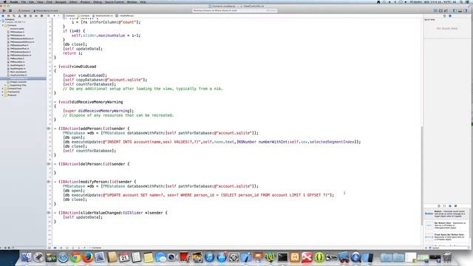Select ViewController.h in the navigator
The width and height of the screenshot is (473, 266).
click(18, 75)
